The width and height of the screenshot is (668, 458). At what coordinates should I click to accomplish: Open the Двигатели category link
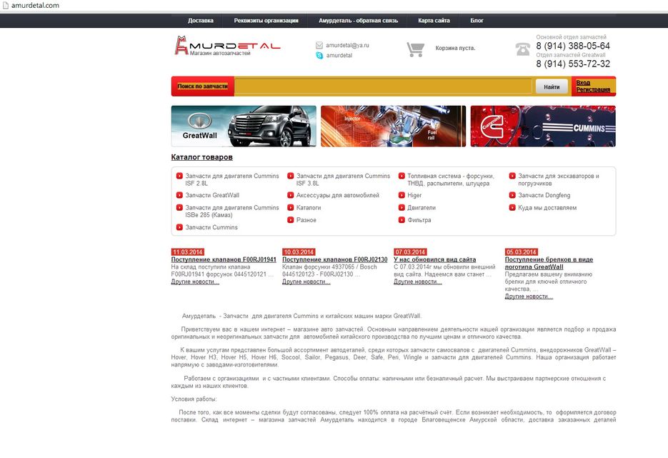click(x=422, y=207)
